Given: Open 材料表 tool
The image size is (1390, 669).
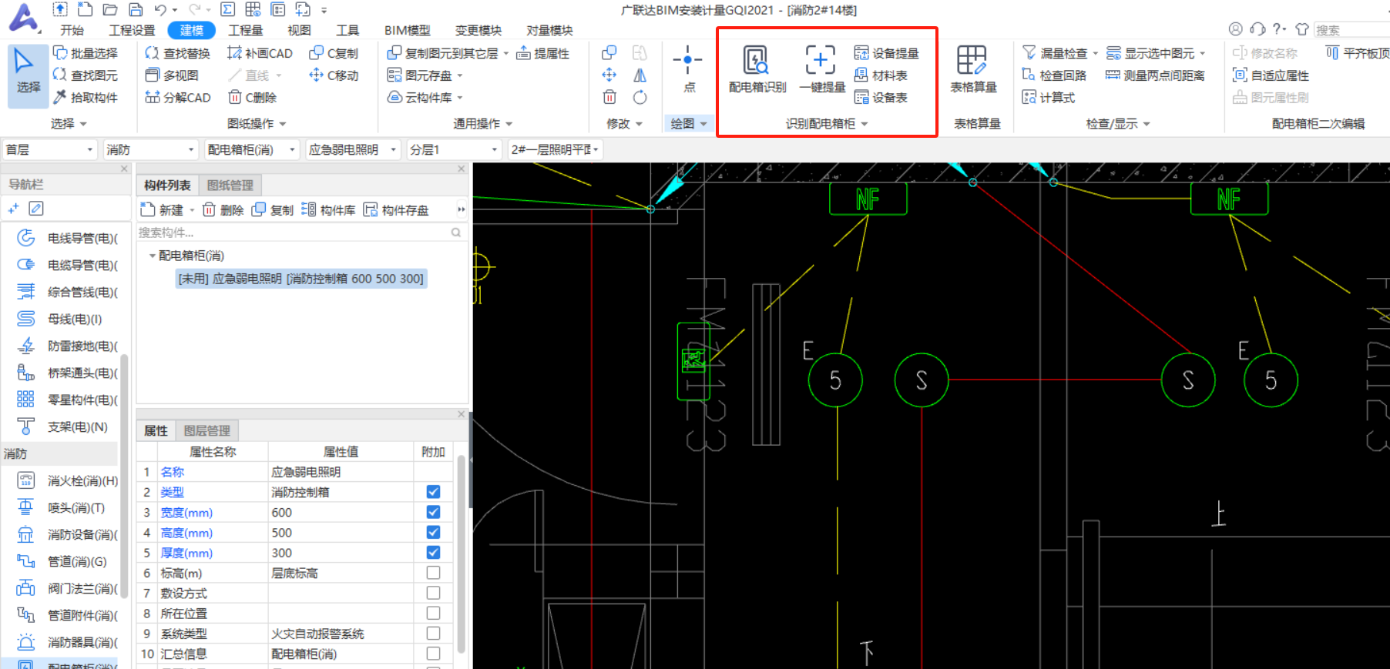Looking at the screenshot, I should [x=881, y=75].
